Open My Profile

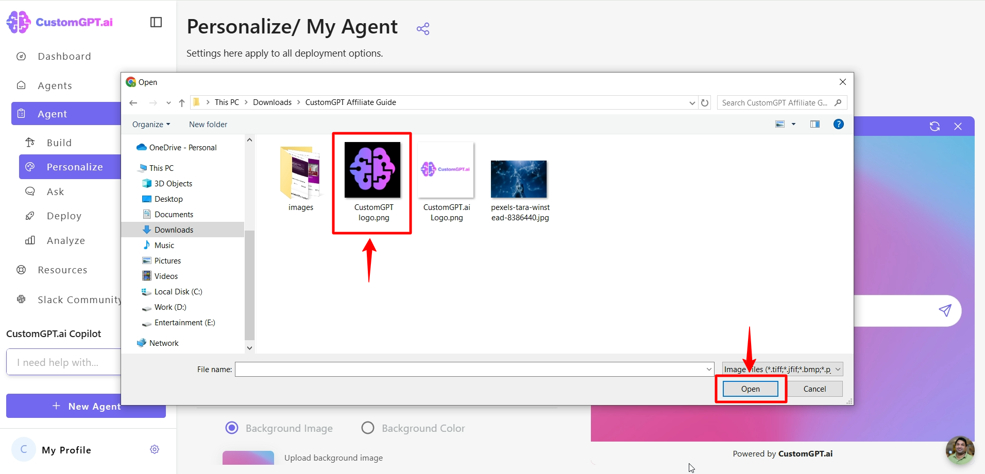(x=66, y=450)
